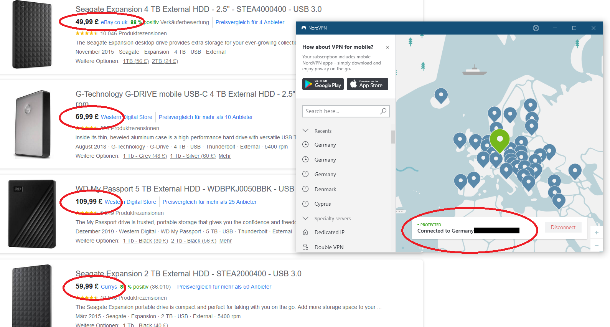
Task: Open the WD My Passport 5 TB title
Action: tap(185, 189)
